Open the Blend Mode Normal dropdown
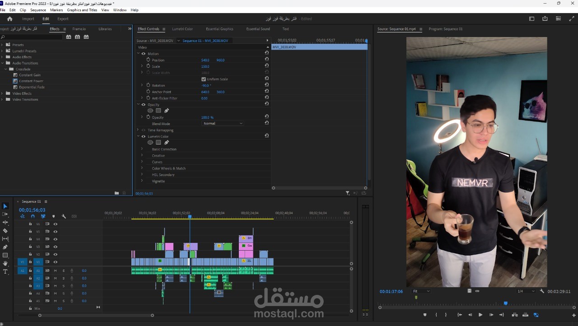This screenshot has width=578, height=326. click(x=223, y=123)
